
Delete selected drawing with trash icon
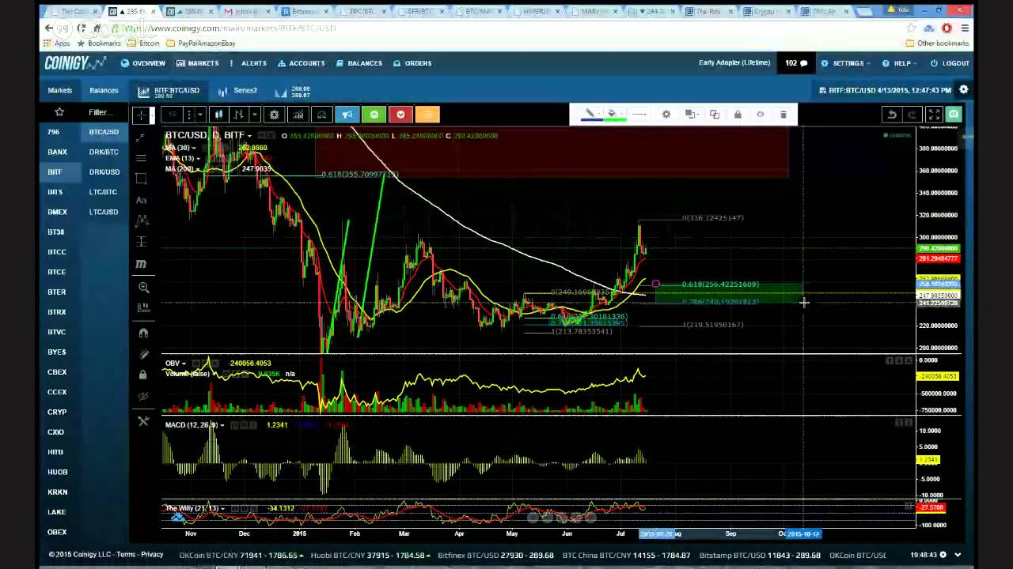point(783,115)
